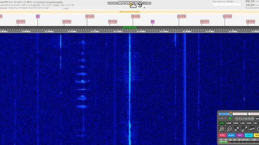Switch to the Audio tab
The height and width of the screenshot is (145, 259).
click(x=231, y=135)
